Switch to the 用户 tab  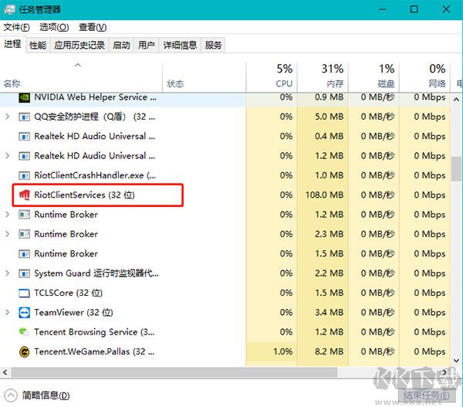point(147,46)
